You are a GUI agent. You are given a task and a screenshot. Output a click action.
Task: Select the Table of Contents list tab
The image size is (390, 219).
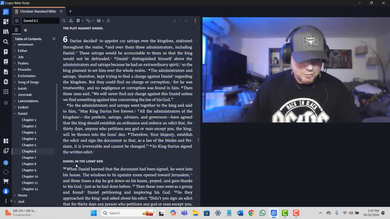click(16, 30)
